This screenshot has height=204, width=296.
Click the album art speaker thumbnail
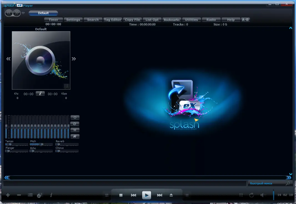(x=41, y=60)
